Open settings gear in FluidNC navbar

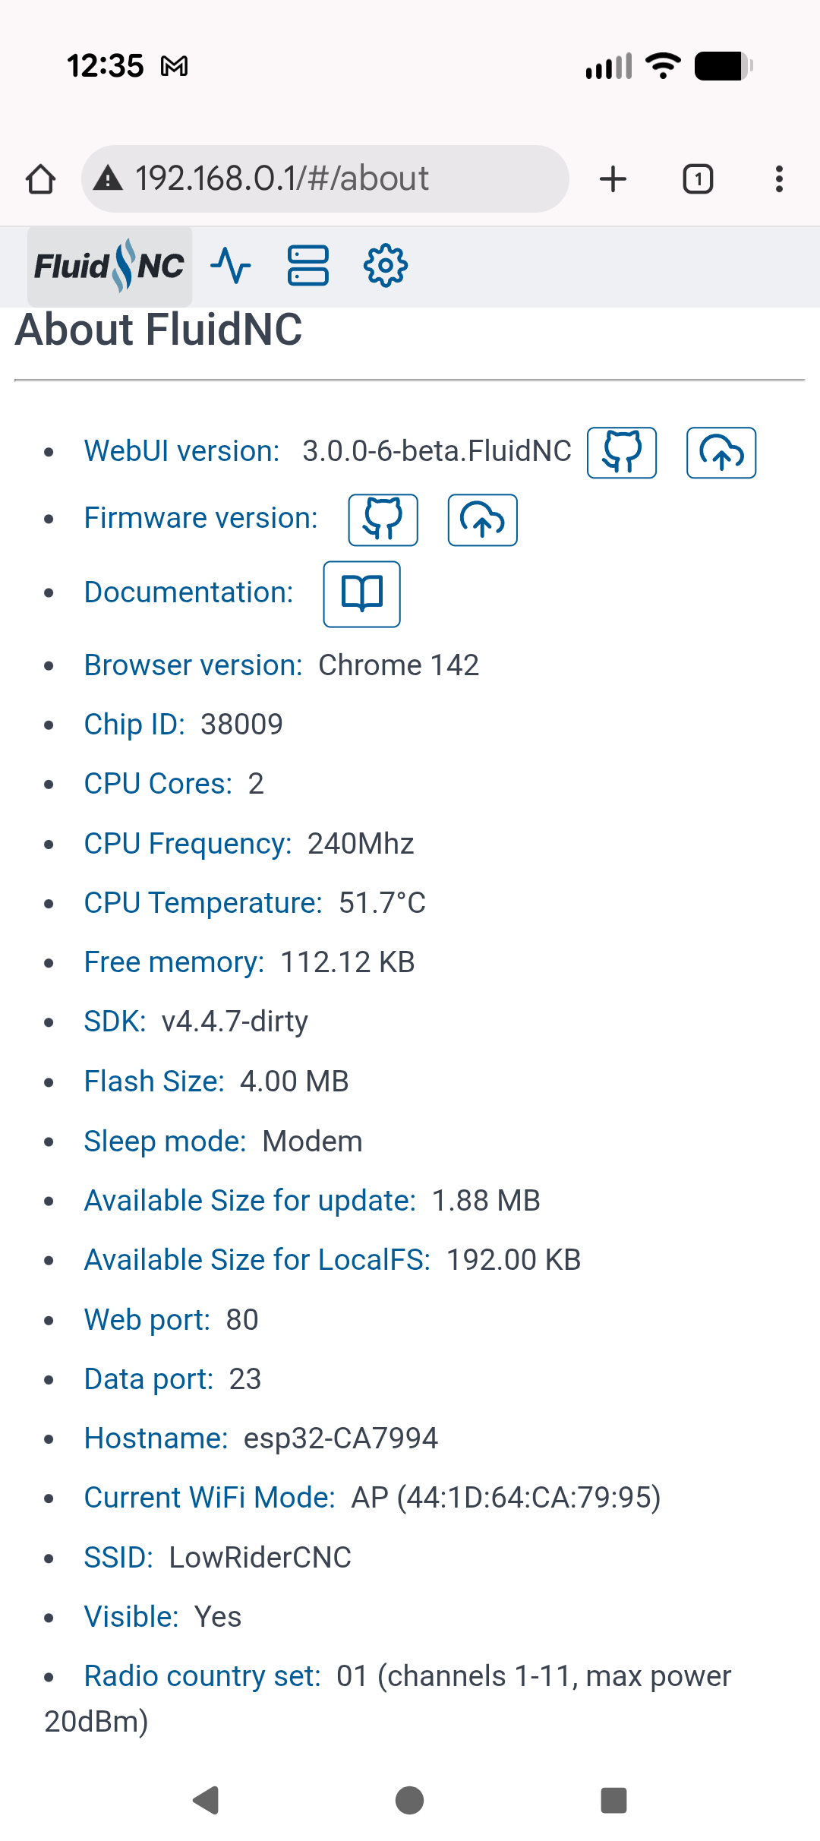click(386, 266)
